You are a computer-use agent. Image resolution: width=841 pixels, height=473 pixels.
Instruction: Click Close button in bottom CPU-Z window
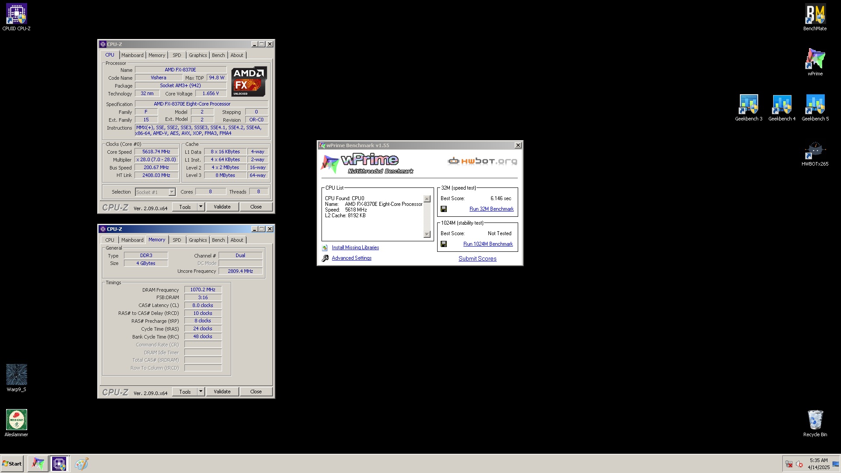[256, 392]
